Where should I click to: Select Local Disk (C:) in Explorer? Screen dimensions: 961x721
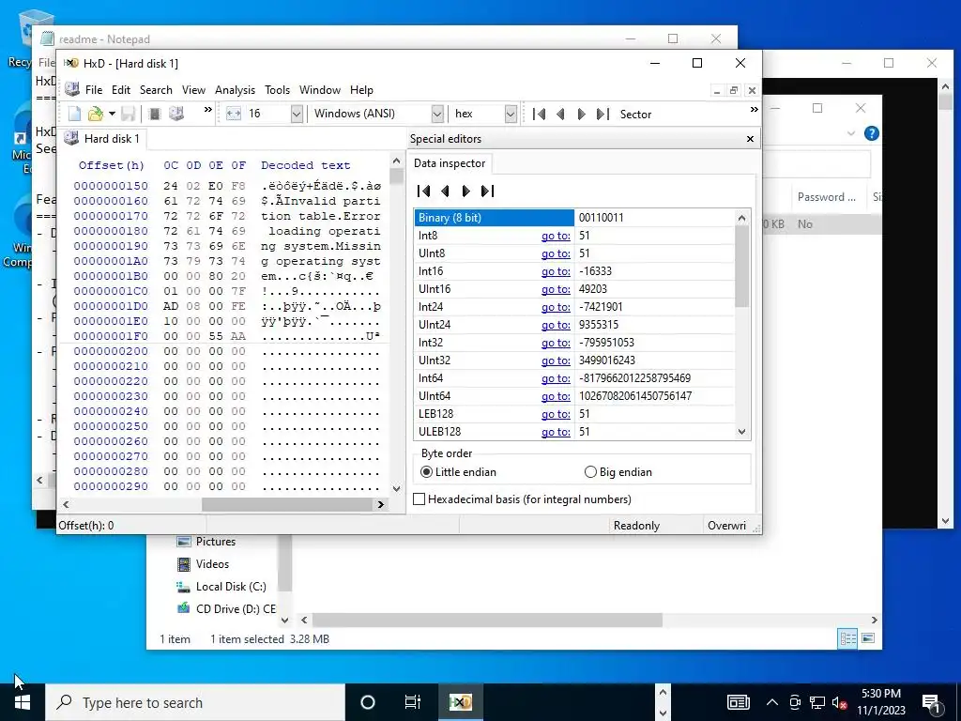pyautogui.click(x=231, y=587)
